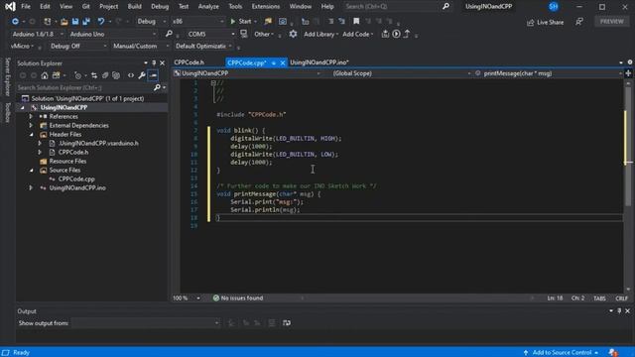This screenshot has width=635, height=357.
Task: Click the Solution Explorer search magnifier icon
Action: click(157, 87)
